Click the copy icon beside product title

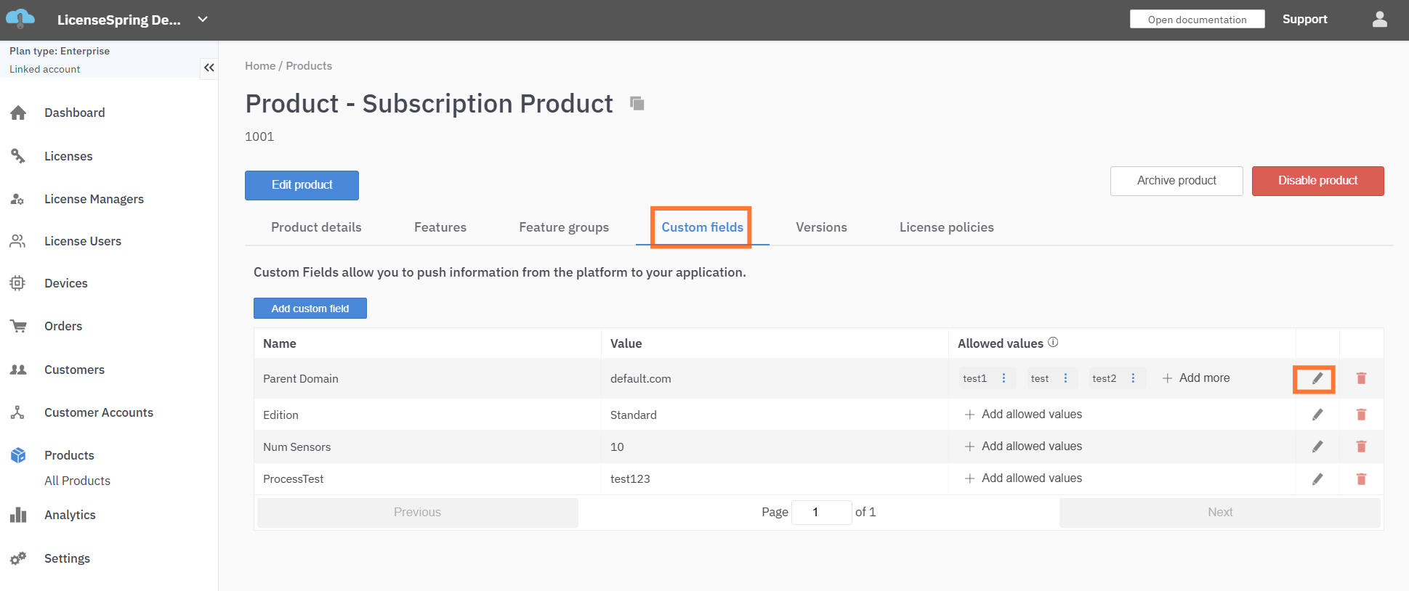pos(637,104)
